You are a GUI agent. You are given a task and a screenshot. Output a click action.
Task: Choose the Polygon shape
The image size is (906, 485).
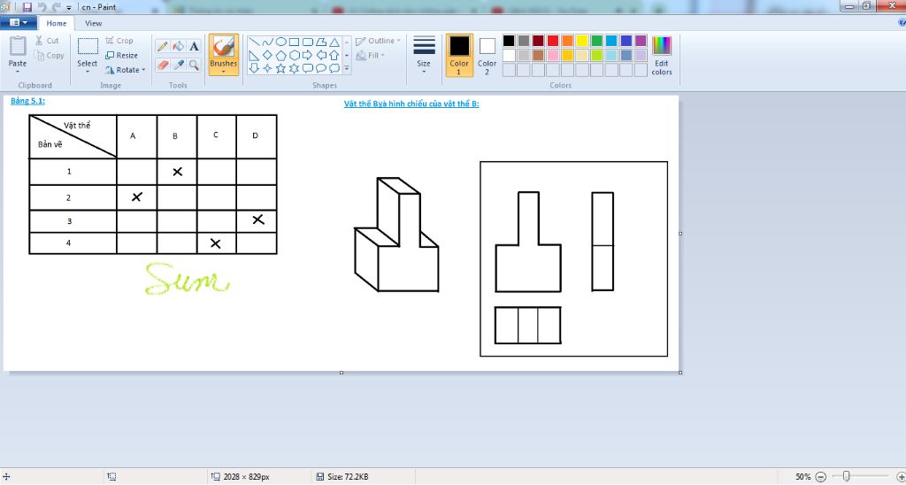tap(320, 42)
